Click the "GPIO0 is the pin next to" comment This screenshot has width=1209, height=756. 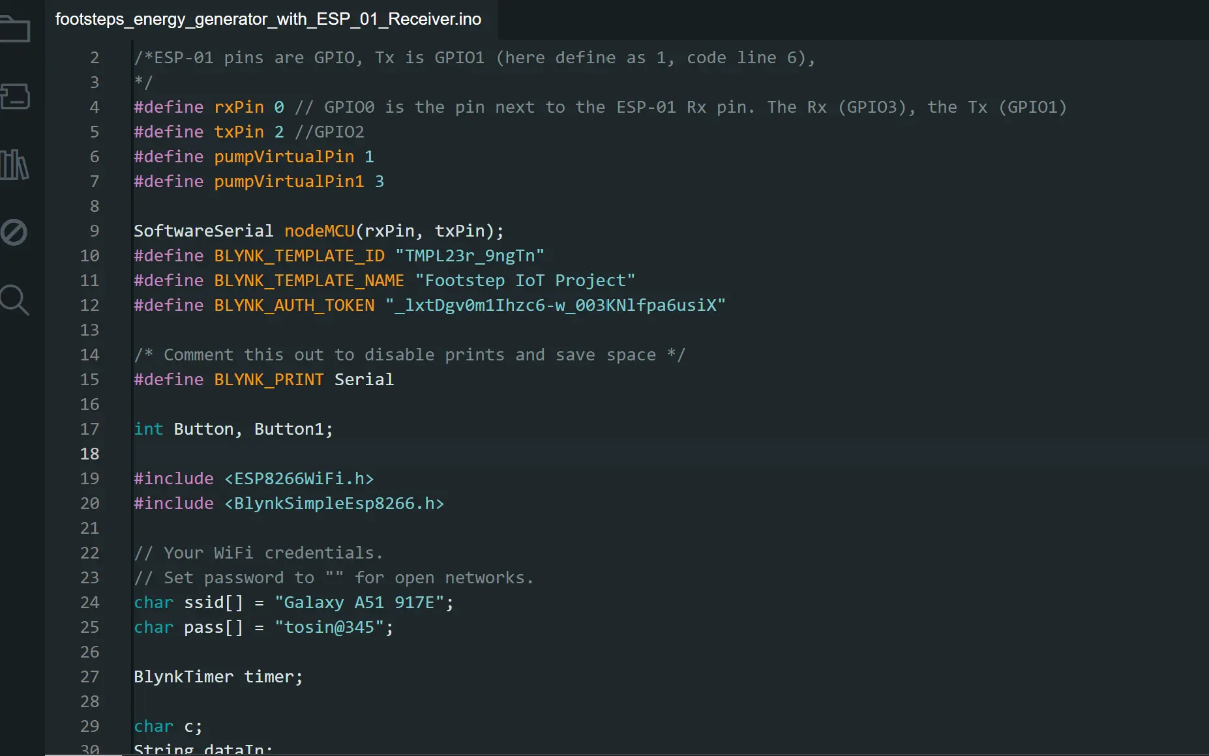tap(445, 107)
